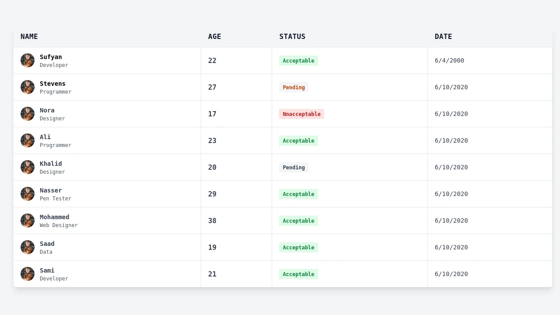560x315 pixels.
Task: Click the DATE column header
Action: click(443, 37)
